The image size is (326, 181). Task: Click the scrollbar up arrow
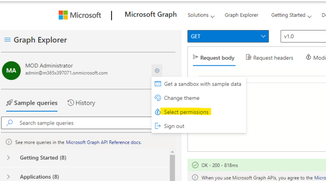click(172, 152)
